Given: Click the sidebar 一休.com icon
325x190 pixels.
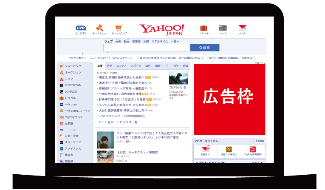Looking at the screenshot, I should 61,105.
